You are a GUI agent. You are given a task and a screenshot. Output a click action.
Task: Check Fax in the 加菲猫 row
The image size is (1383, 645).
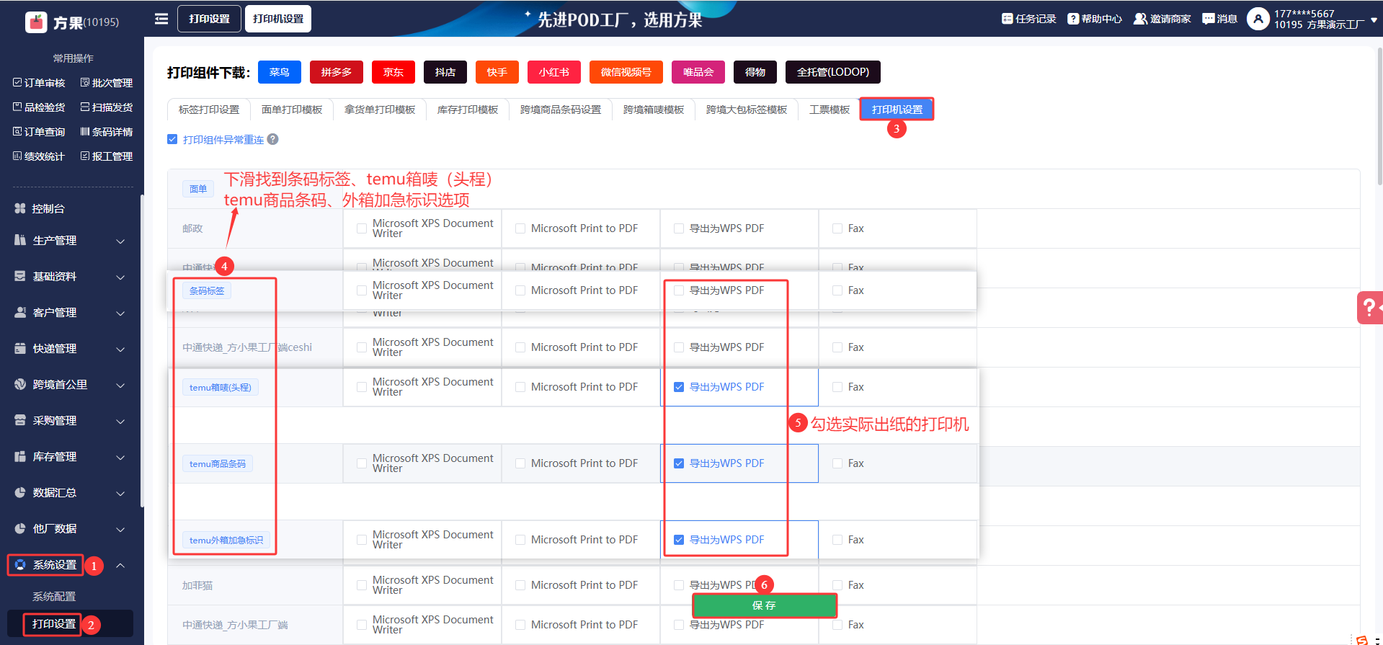[x=837, y=585]
